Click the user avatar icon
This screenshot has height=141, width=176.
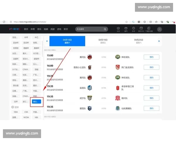159,29
